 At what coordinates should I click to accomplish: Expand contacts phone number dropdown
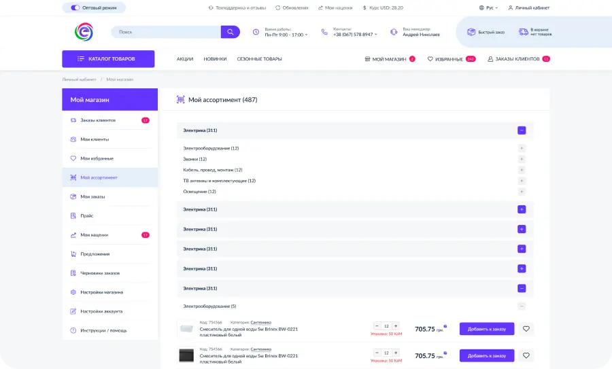point(355,35)
